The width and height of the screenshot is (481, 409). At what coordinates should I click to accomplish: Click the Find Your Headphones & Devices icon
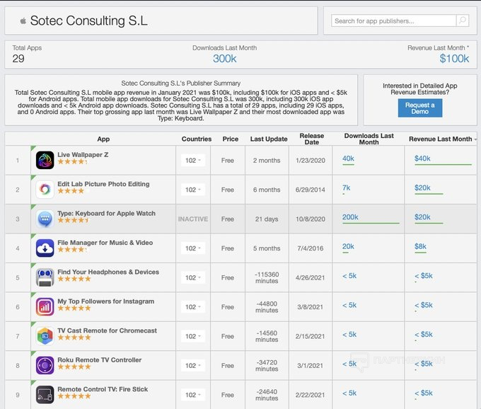(x=45, y=277)
